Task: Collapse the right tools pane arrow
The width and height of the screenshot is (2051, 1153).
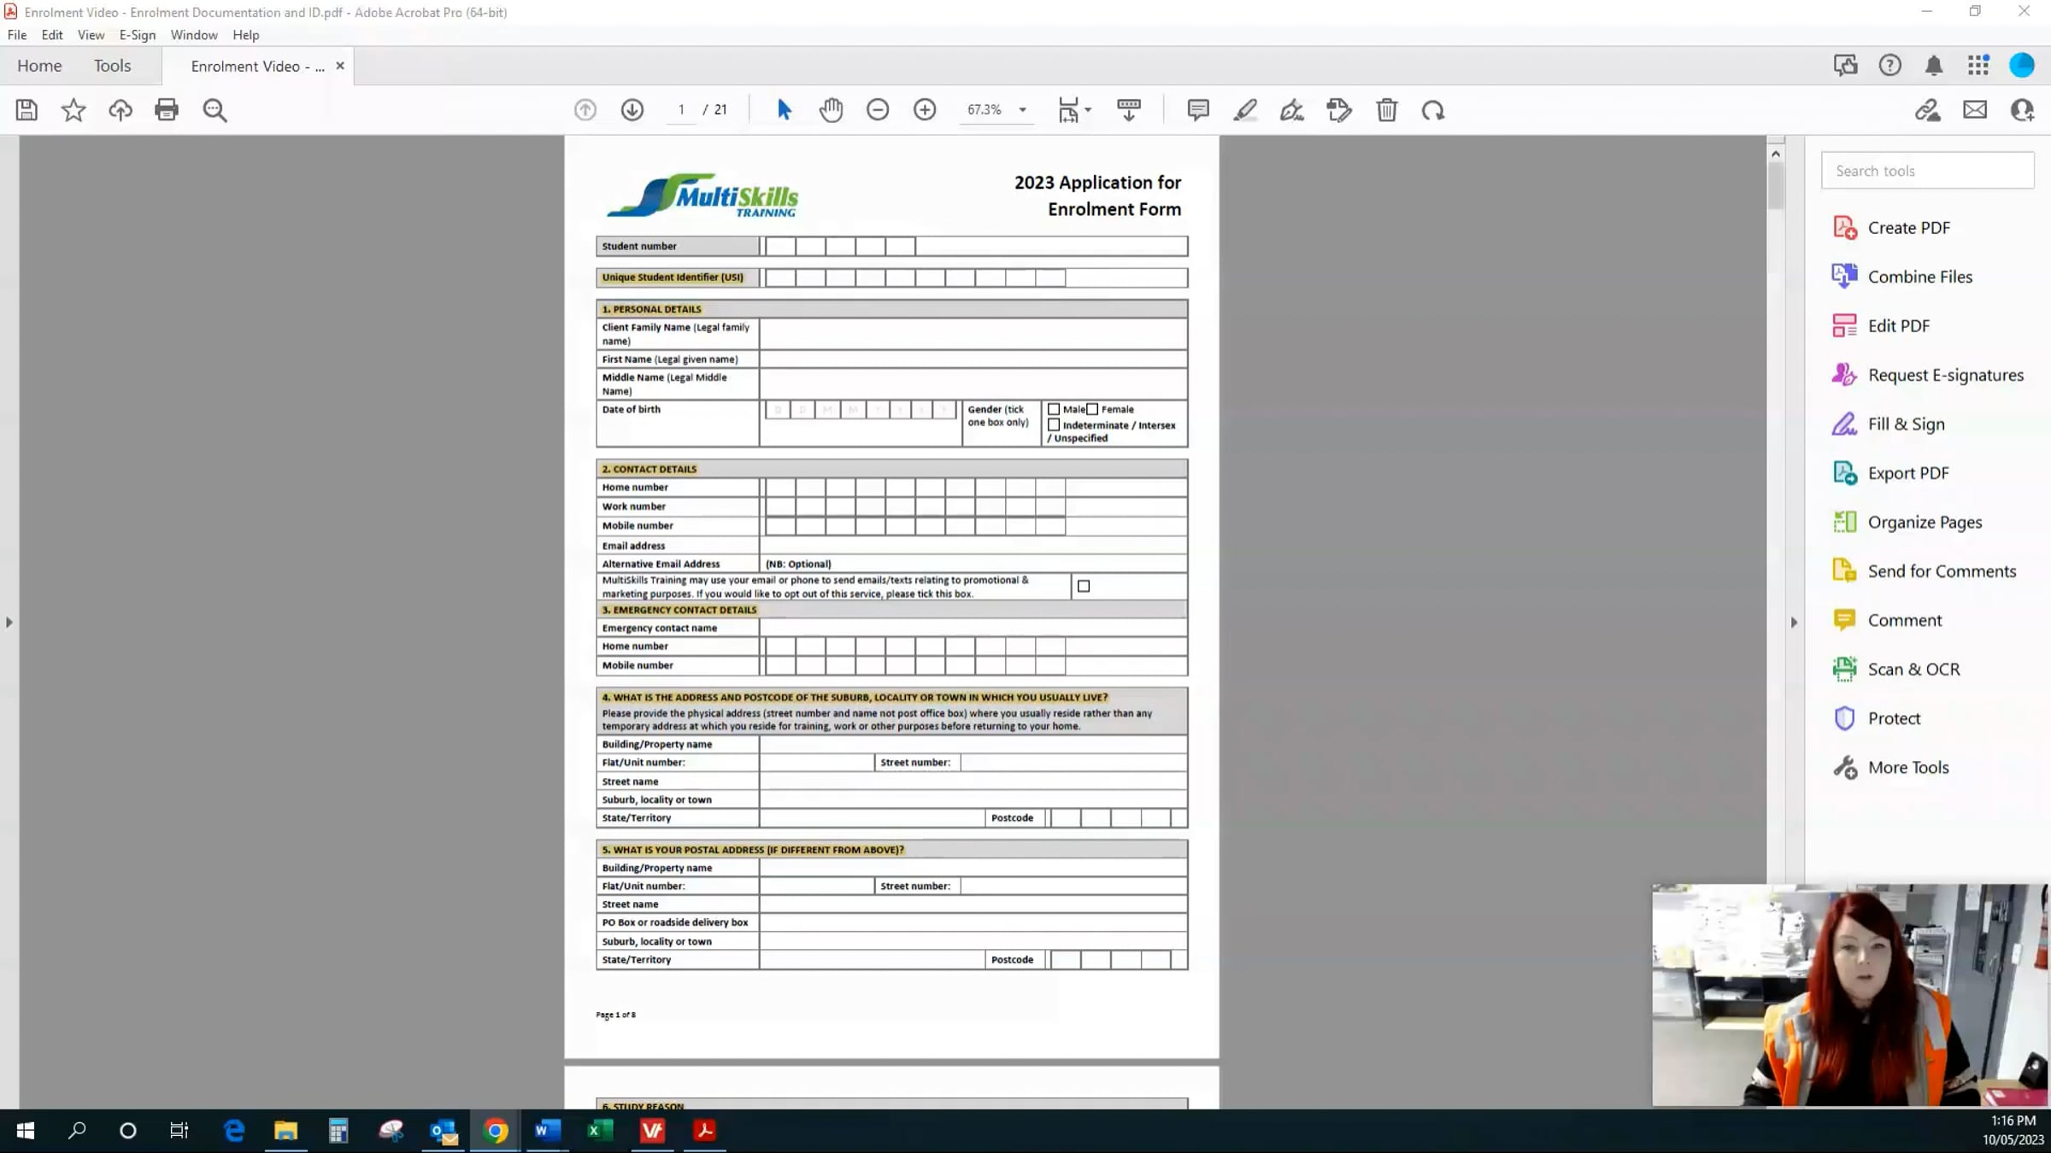Action: (1794, 623)
